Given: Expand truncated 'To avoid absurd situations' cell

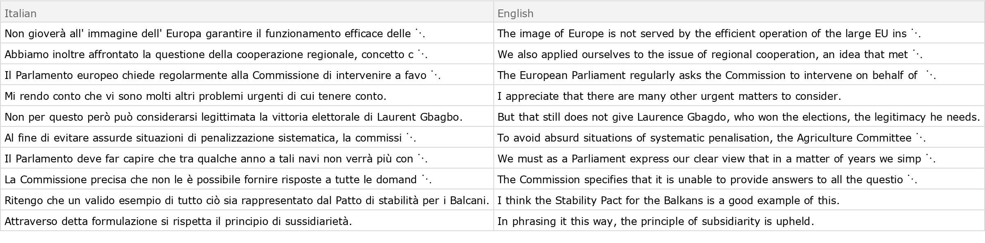Looking at the screenshot, I should pyautogui.click(x=921, y=137).
